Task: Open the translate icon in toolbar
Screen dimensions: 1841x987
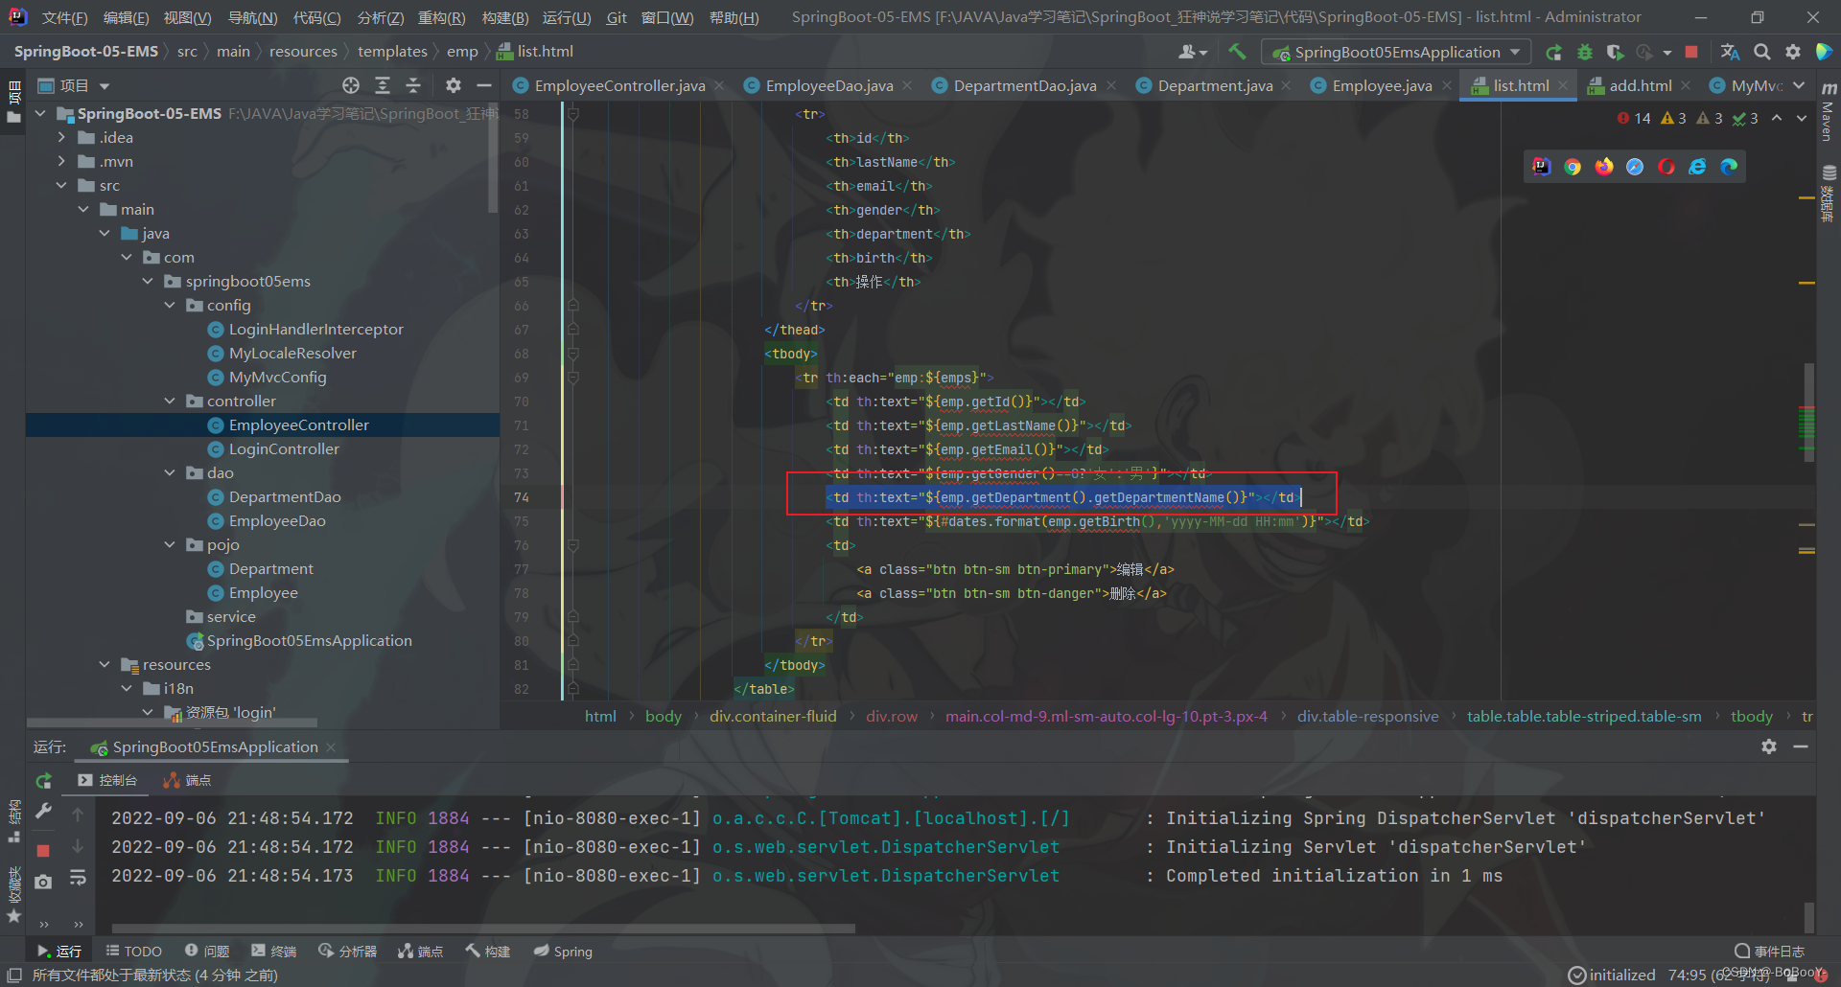Action: [1730, 52]
